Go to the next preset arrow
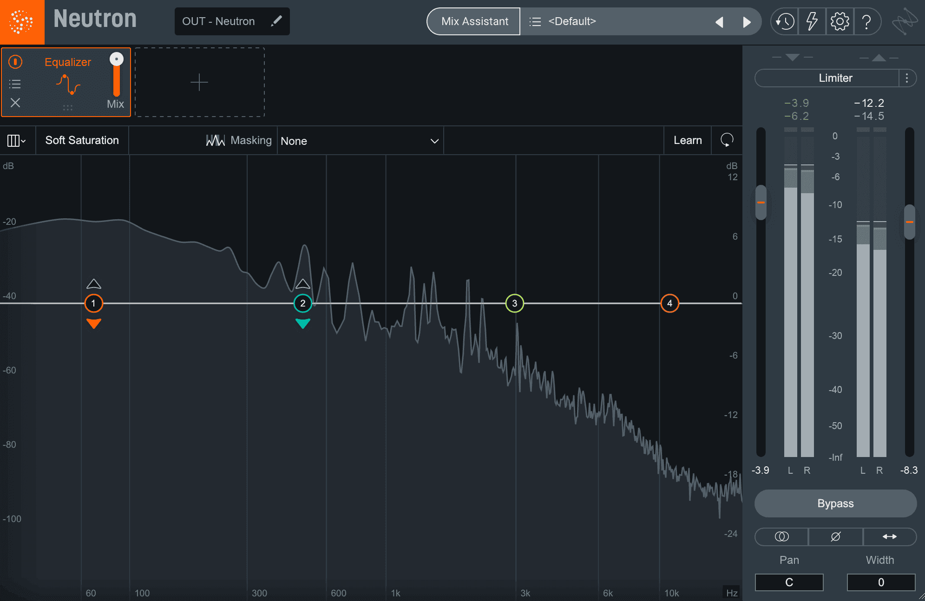This screenshot has height=601, width=925. coord(747,22)
